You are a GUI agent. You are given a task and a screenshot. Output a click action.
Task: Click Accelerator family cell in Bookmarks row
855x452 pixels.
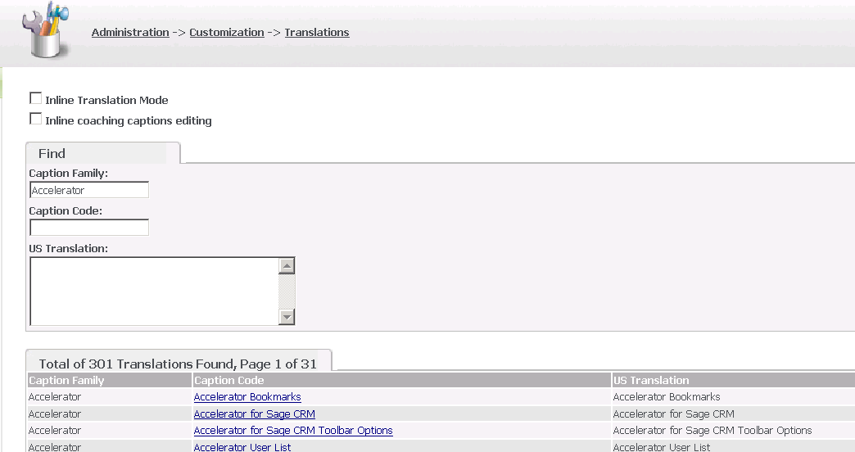pyautogui.click(x=110, y=397)
